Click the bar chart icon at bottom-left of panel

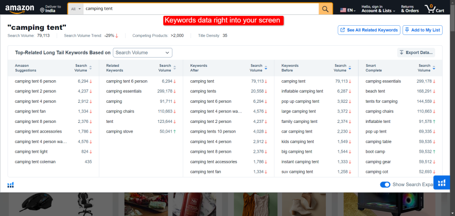(11, 185)
